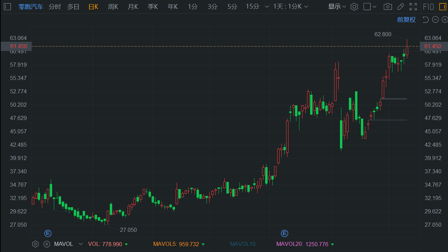Enter fullscreen chart mode
The width and height of the screenshot is (448, 252).
click(x=413, y=6)
